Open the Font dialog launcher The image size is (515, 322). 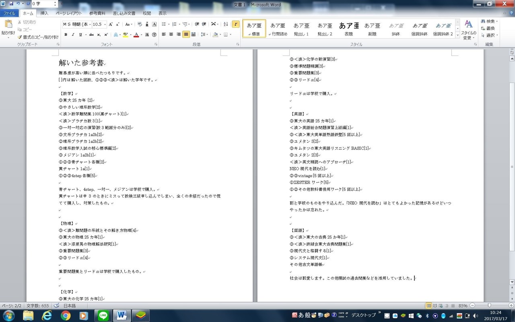[156, 44]
